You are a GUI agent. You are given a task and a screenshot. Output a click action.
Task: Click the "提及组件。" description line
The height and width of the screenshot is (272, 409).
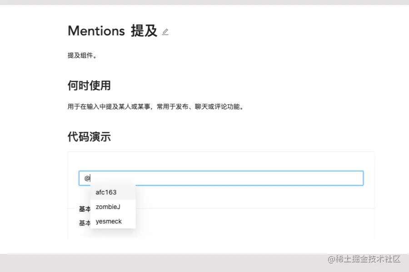click(83, 56)
